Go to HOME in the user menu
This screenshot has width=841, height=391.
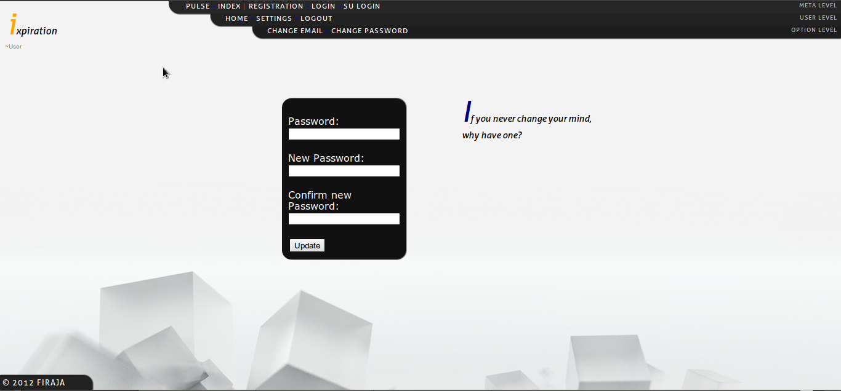click(x=237, y=18)
